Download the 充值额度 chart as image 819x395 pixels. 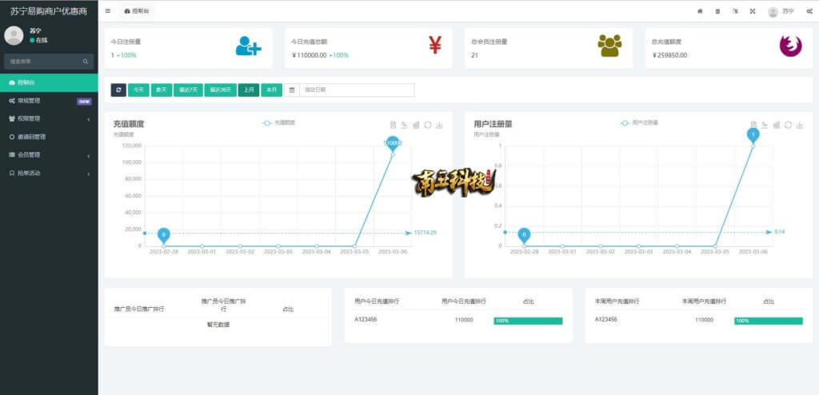click(439, 125)
